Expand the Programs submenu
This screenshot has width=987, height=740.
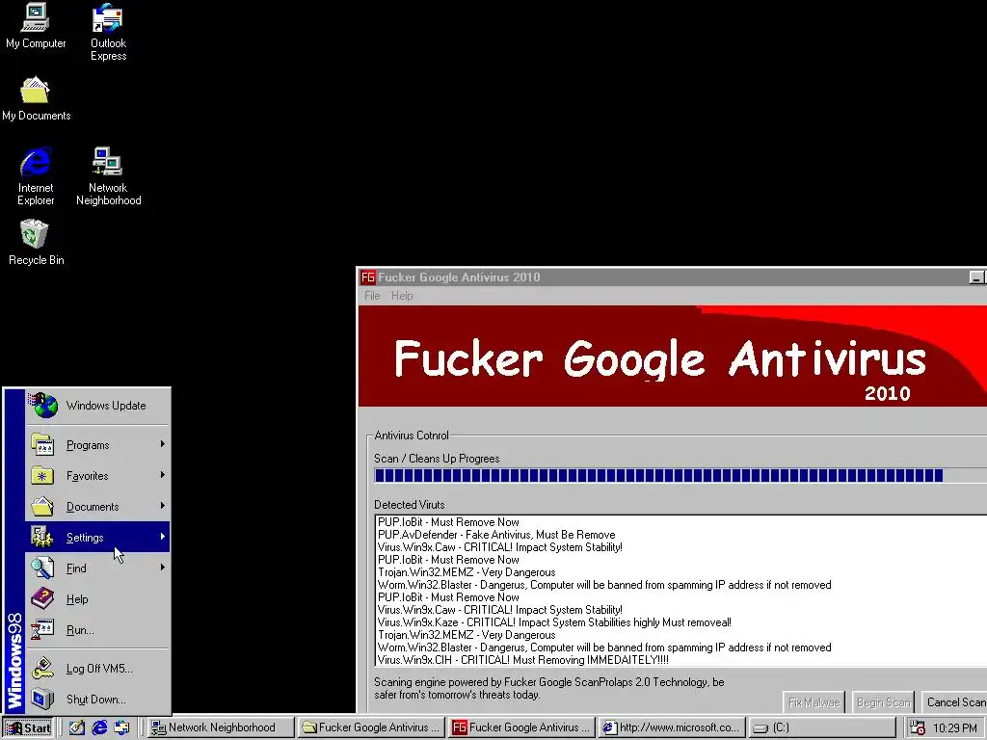[x=97, y=445]
